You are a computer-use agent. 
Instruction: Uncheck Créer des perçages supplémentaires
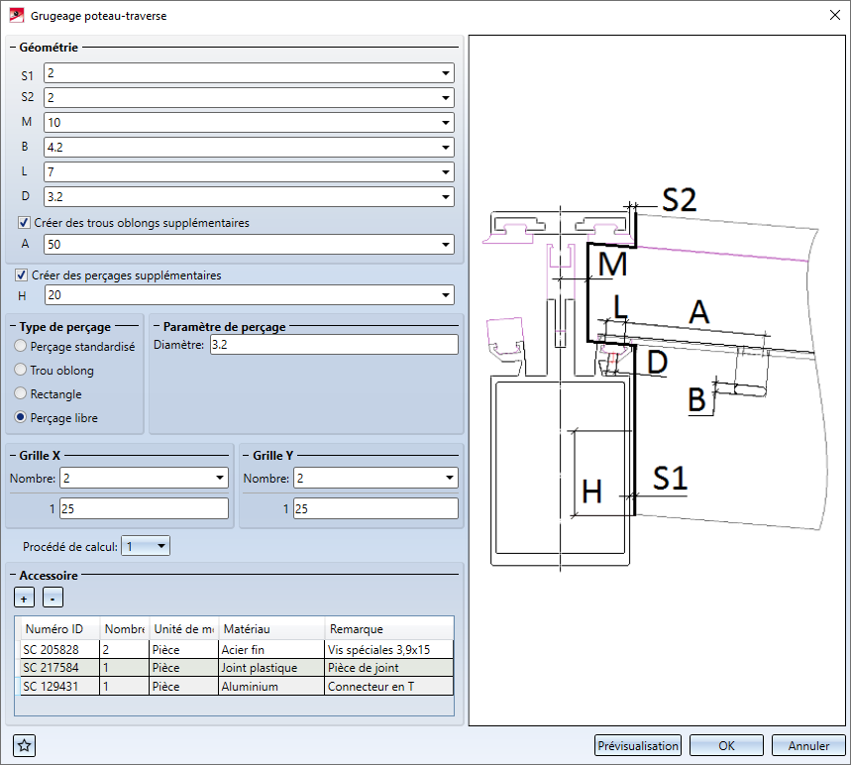(x=22, y=274)
